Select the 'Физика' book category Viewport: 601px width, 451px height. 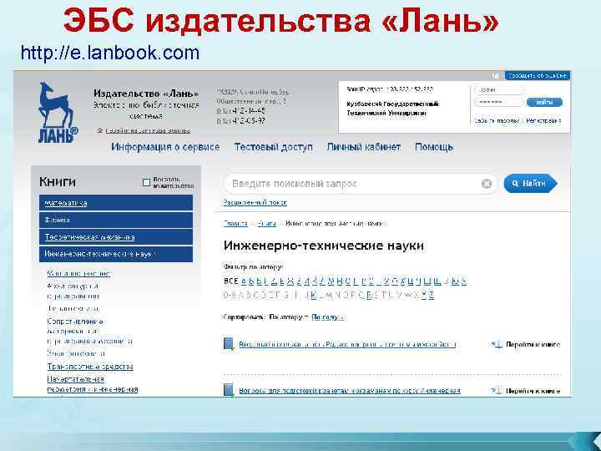click(116, 220)
